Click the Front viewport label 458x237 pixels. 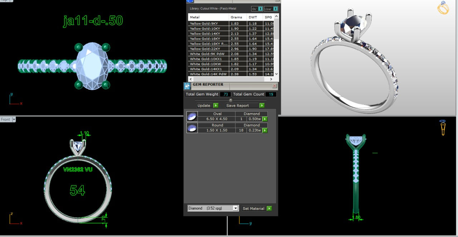tap(6, 120)
